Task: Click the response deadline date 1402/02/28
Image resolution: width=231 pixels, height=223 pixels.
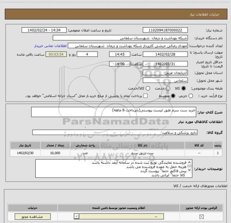Action: [165, 54]
